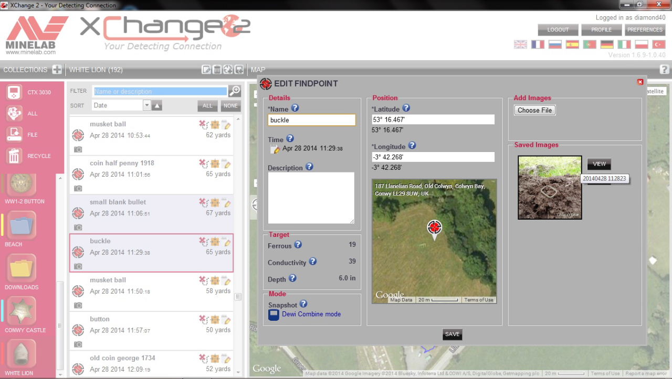The width and height of the screenshot is (672, 379).
Task: Select NONE of the list items
Action: point(230,106)
